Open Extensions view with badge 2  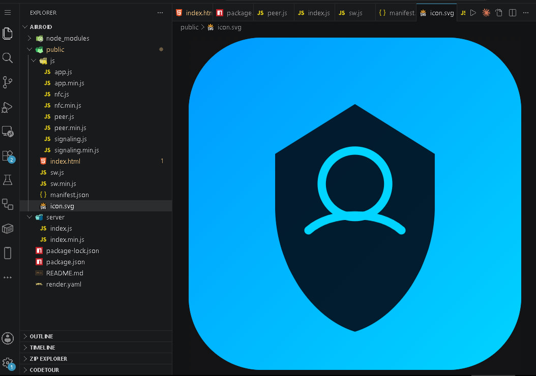coord(8,156)
